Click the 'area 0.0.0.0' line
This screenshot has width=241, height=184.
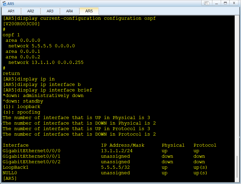click(23, 40)
